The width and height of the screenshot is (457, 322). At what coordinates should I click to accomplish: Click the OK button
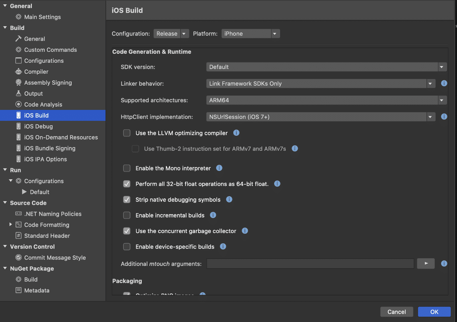click(434, 312)
